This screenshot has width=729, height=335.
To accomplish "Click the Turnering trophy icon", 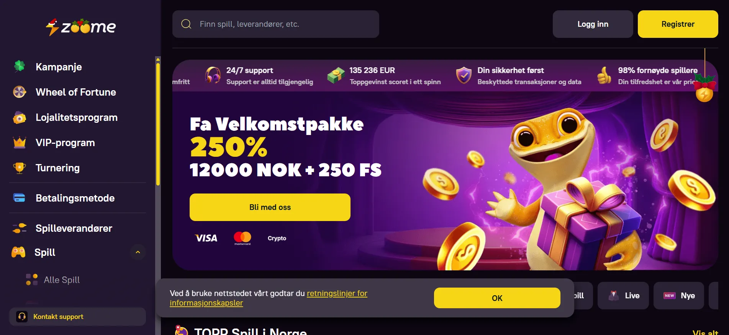I will click(x=20, y=168).
